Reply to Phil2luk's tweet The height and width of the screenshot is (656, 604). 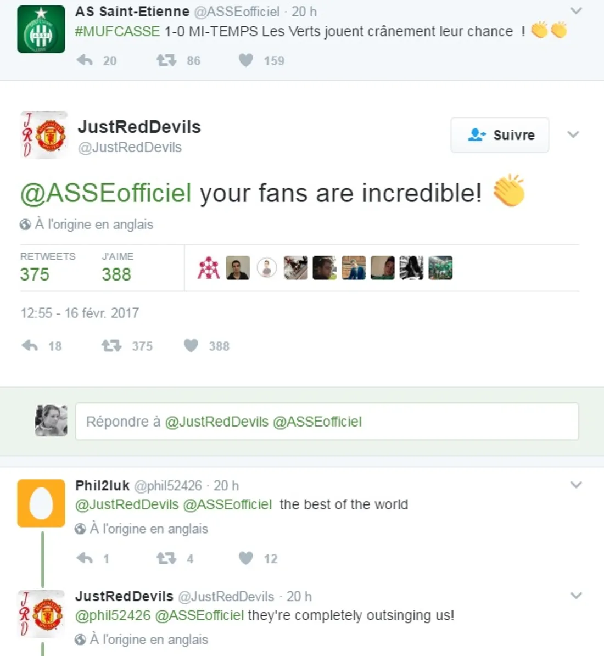85,558
